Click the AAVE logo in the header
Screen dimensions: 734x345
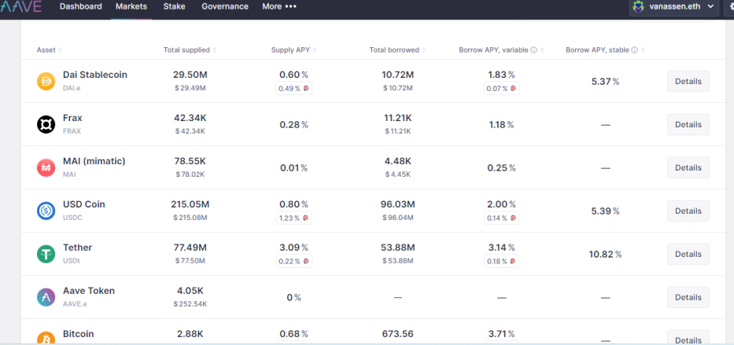pyautogui.click(x=20, y=7)
